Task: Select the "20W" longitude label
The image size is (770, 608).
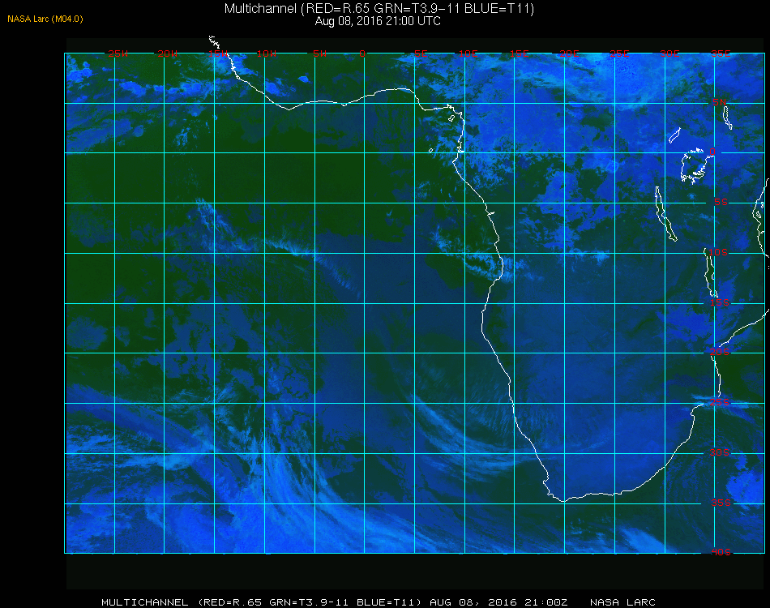Action: click(x=168, y=54)
